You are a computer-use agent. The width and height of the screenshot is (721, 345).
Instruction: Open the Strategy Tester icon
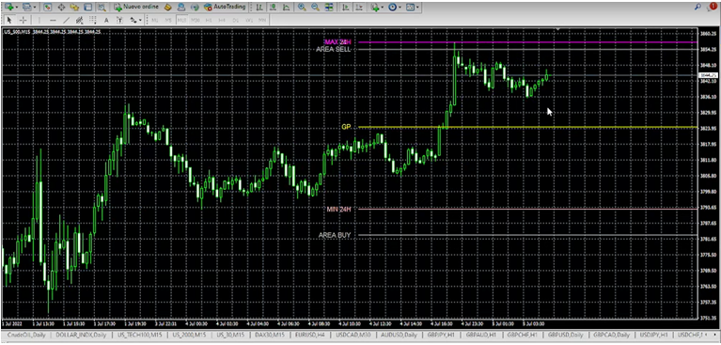pos(102,8)
